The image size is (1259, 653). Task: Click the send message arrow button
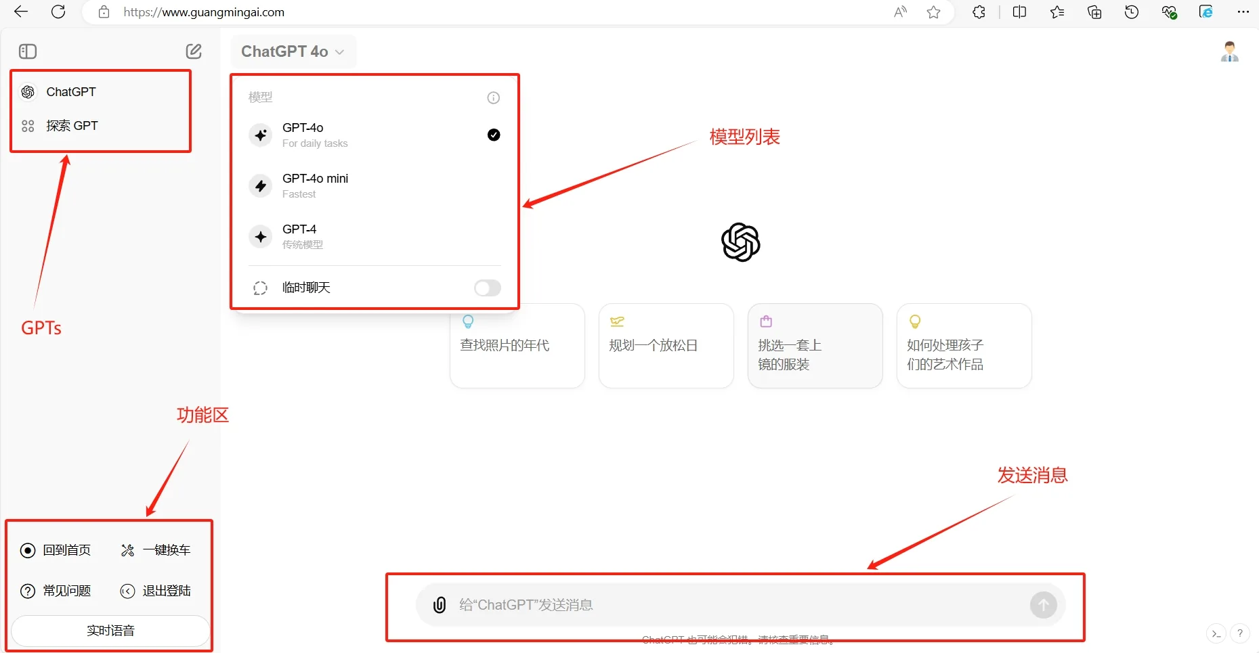click(x=1044, y=604)
